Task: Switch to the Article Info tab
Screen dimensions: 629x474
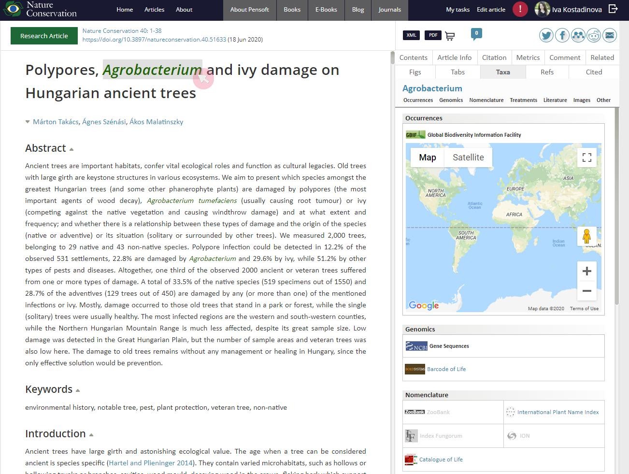Action: tap(454, 57)
